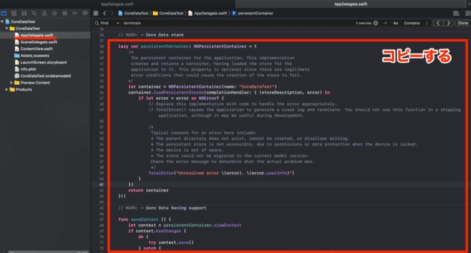Toggle the editor minimap/options lines icon
The image size is (471, 253).
(456, 13)
